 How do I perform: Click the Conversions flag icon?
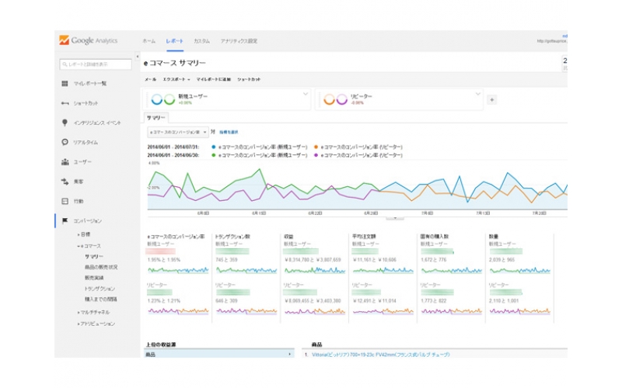pos(65,221)
